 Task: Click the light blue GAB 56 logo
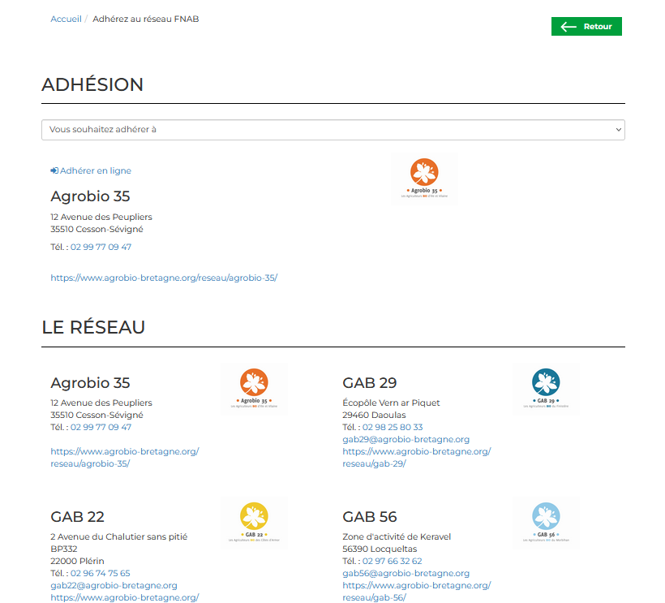tap(546, 523)
